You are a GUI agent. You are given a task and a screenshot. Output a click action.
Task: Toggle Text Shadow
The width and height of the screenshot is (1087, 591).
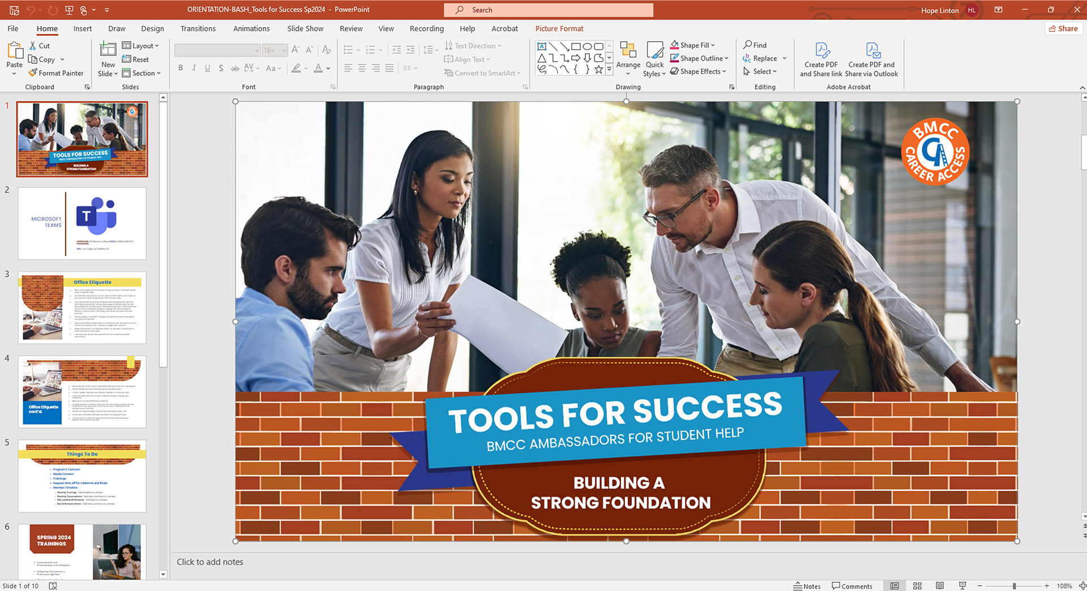(x=221, y=68)
